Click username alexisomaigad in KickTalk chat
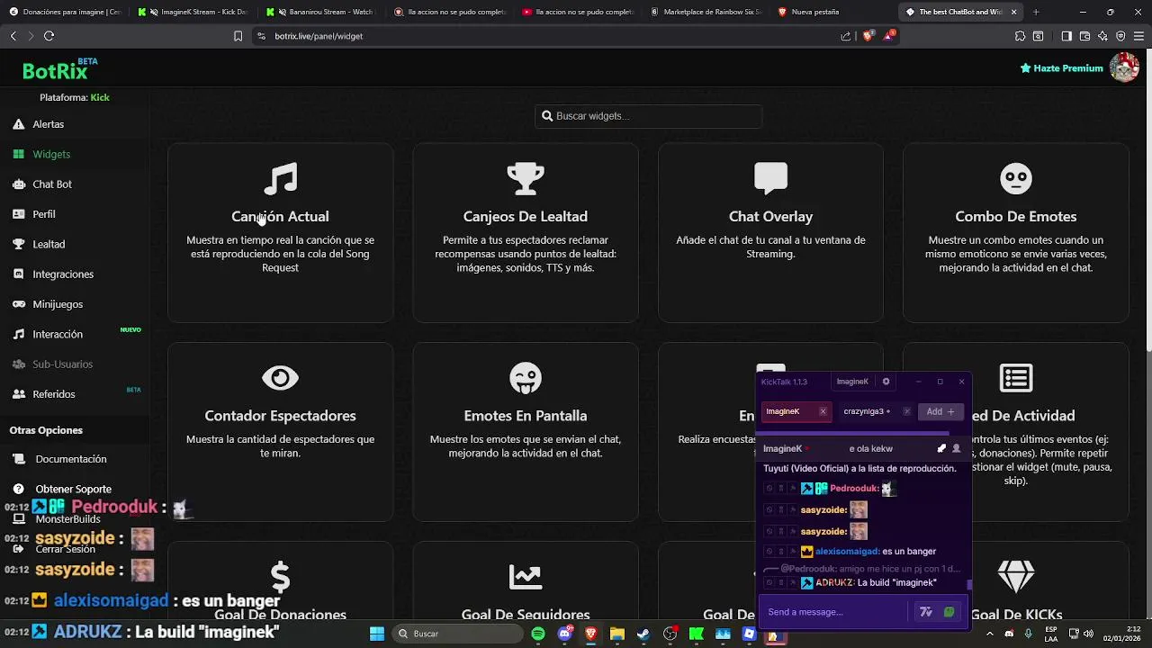The height and width of the screenshot is (648, 1152). pos(846,551)
